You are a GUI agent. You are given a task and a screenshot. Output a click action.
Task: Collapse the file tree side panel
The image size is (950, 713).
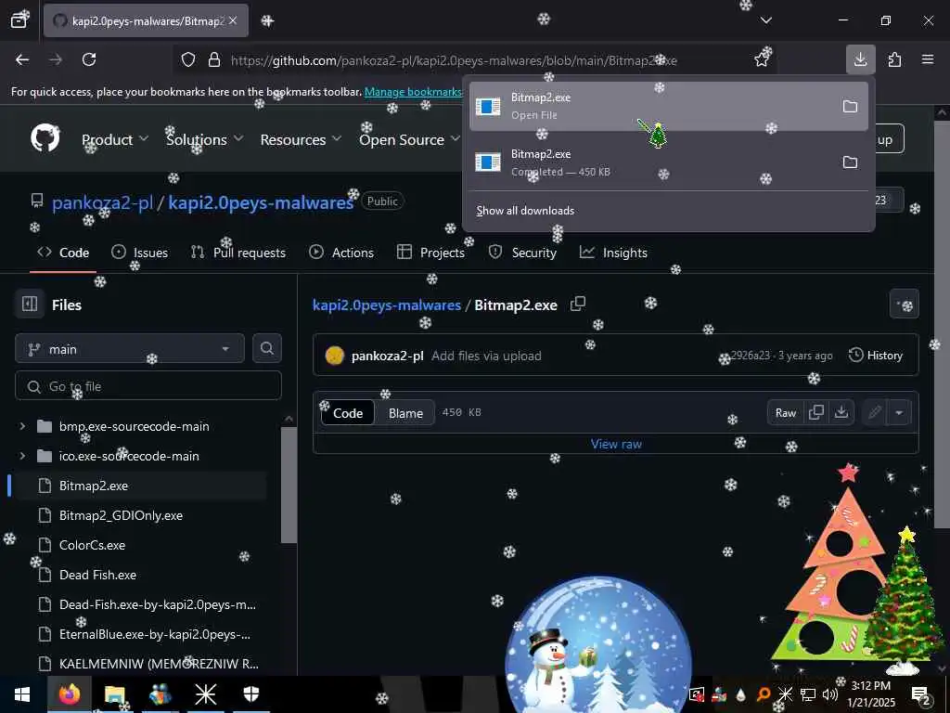[30, 304]
